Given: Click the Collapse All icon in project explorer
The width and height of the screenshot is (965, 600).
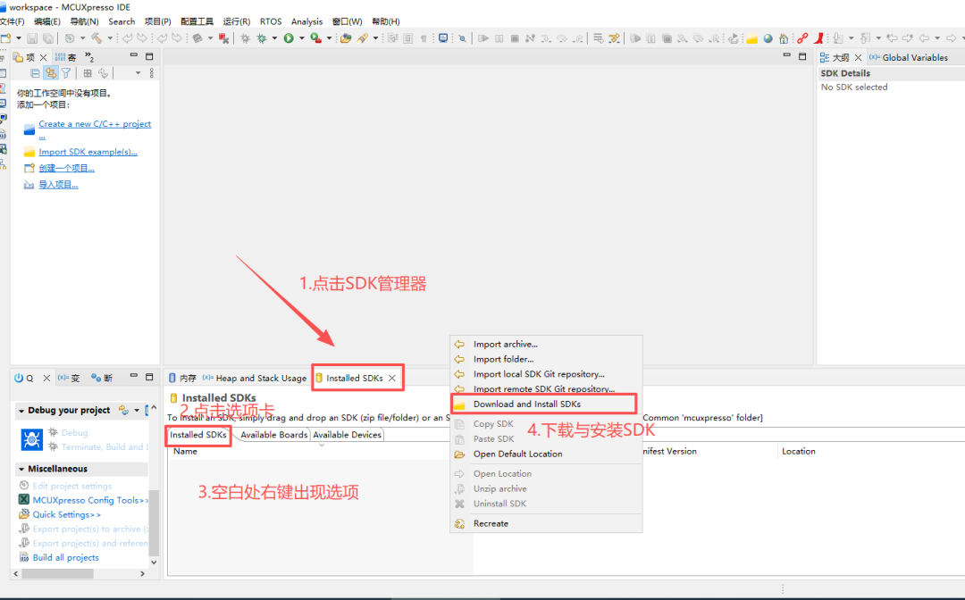Looking at the screenshot, I should tap(35, 73).
